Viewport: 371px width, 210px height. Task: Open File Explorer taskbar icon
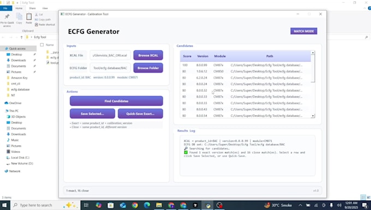click(x=159, y=205)
